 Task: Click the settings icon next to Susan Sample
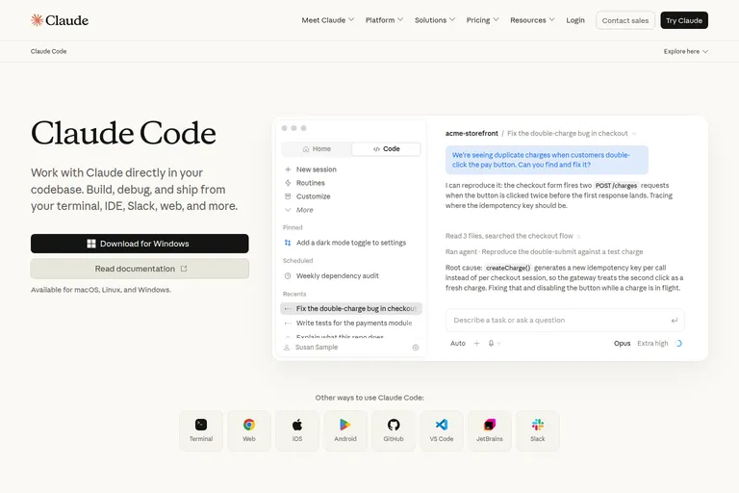coord(416,348)
